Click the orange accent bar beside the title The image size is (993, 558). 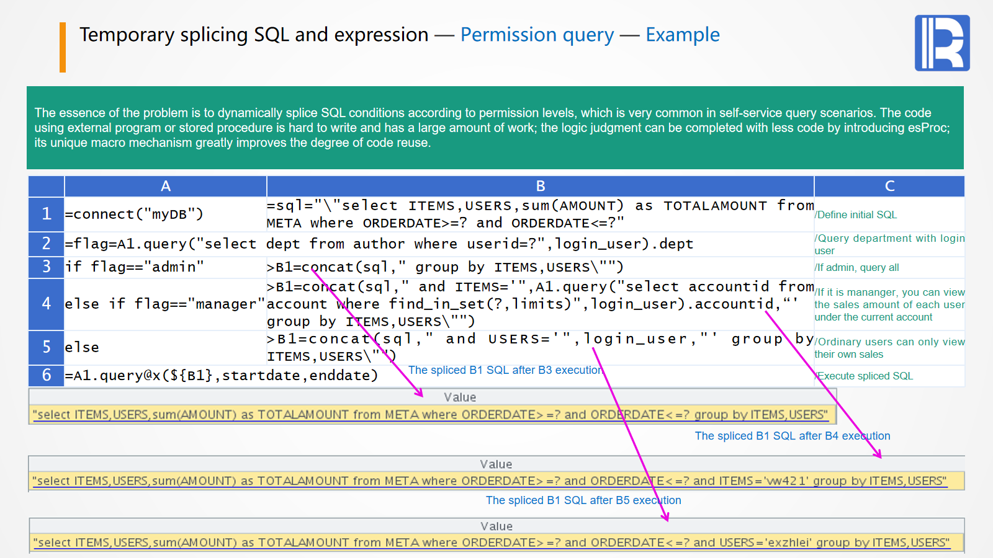click(x=63, y=47)
